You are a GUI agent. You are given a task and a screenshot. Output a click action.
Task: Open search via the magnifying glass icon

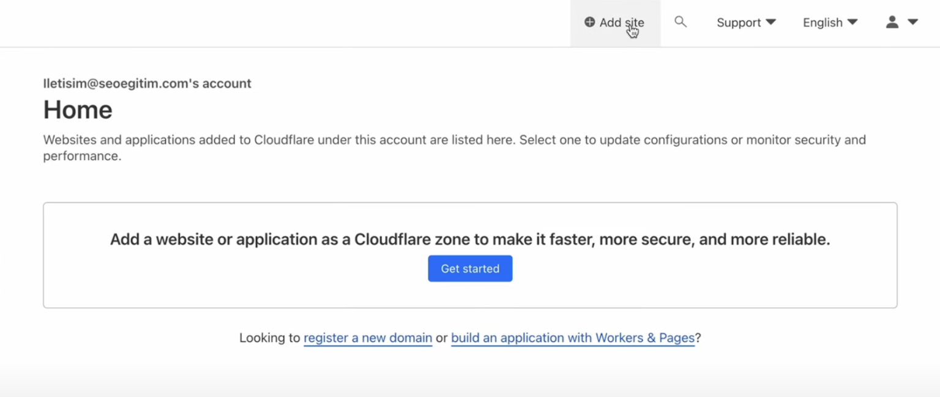click(x=680, y=22)
